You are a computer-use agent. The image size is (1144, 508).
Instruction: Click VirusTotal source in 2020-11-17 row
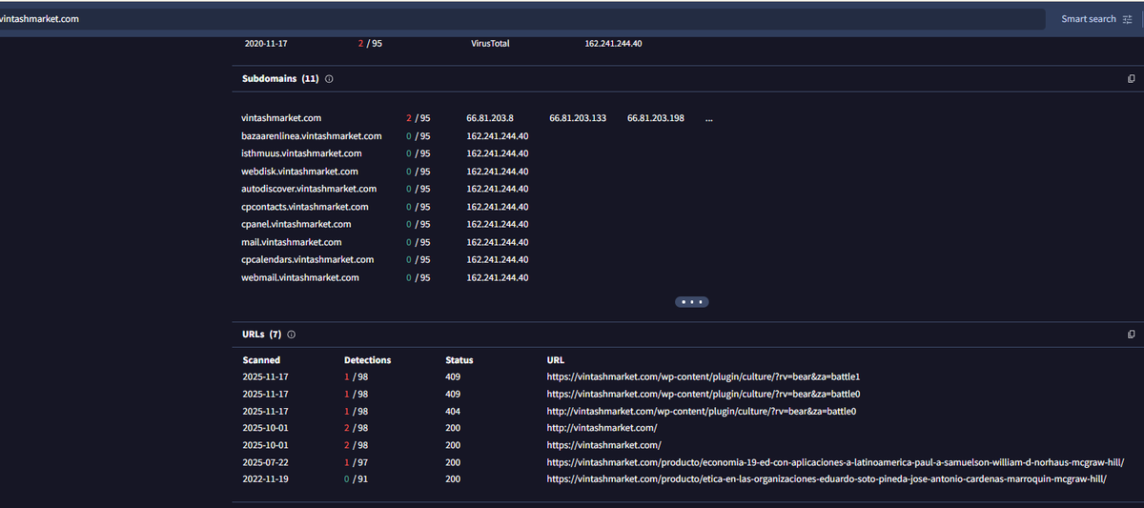pos(490,43)
